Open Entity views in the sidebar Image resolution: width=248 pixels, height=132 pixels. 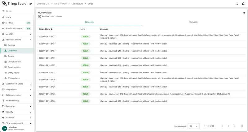click(17, 73)
